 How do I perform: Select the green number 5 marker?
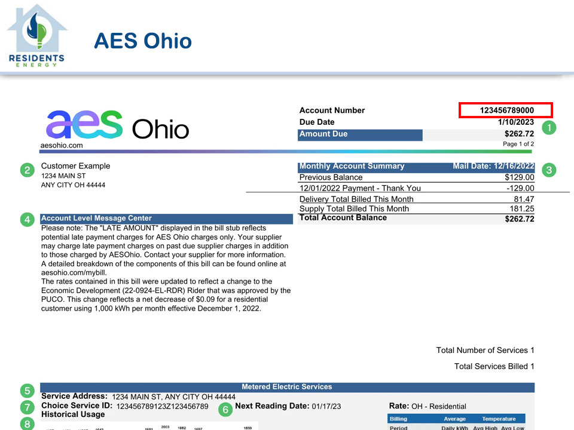[27, 391]
